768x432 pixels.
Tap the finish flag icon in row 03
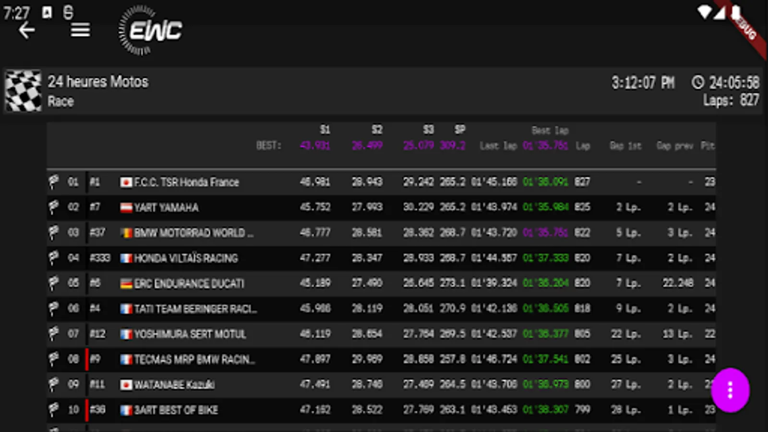(53, 233)
